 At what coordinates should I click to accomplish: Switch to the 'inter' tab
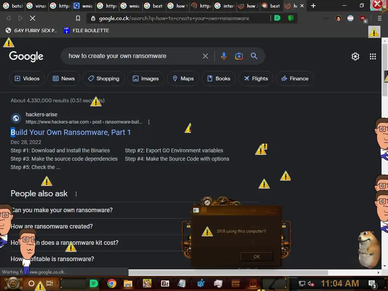tap(224, 6)
